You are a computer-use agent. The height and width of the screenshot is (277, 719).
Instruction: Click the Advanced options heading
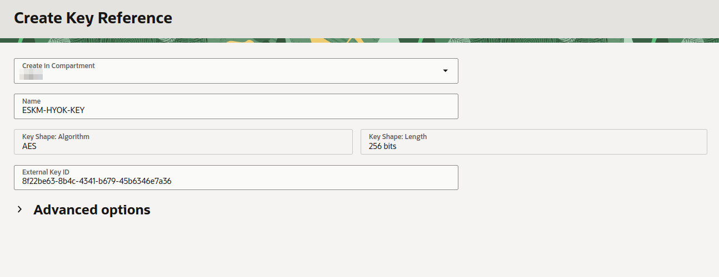(92, 210)
